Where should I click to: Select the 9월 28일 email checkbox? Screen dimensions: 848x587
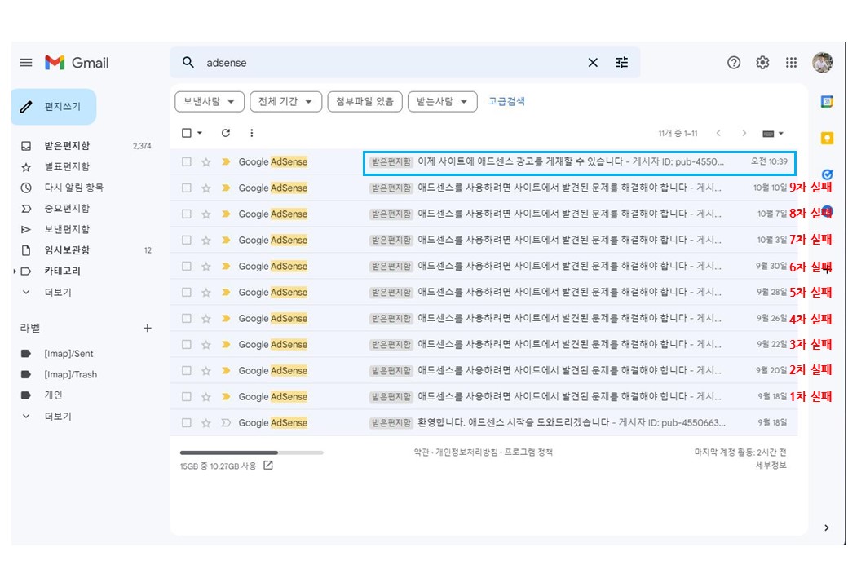[187, 292]
